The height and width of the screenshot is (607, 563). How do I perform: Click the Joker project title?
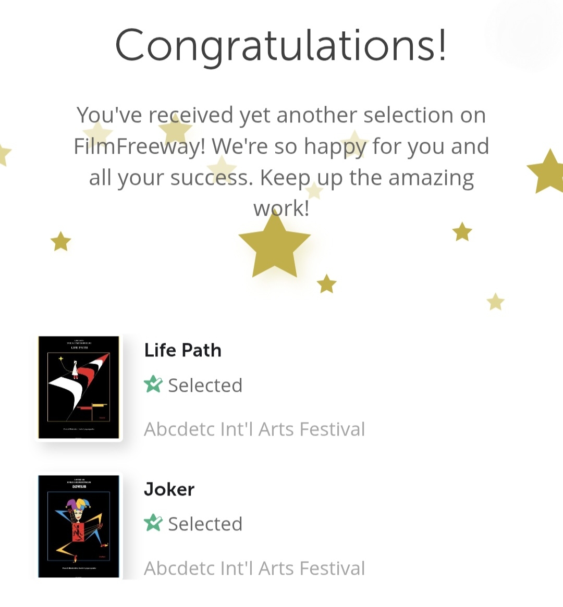click(x=169, y=489)
